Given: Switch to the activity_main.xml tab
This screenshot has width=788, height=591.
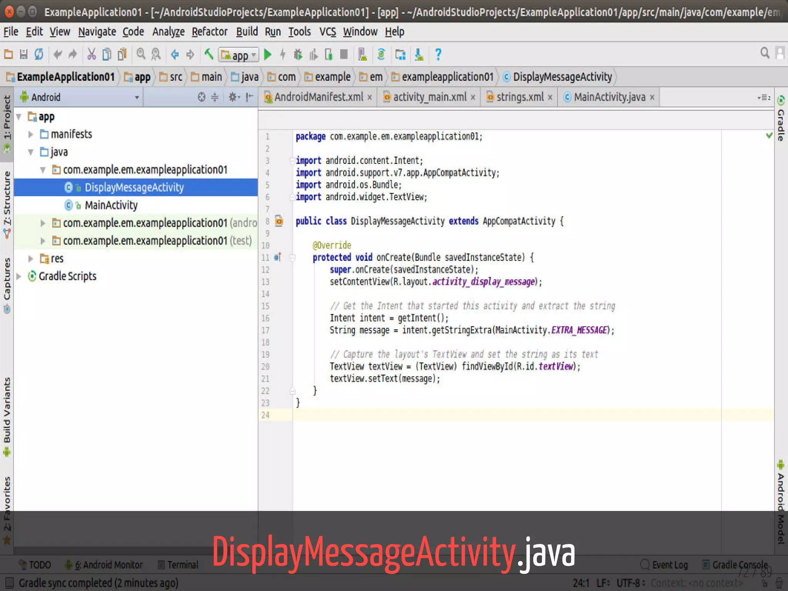Looking at the screenshot, I should pyautogui.click(x=430, y=97).
